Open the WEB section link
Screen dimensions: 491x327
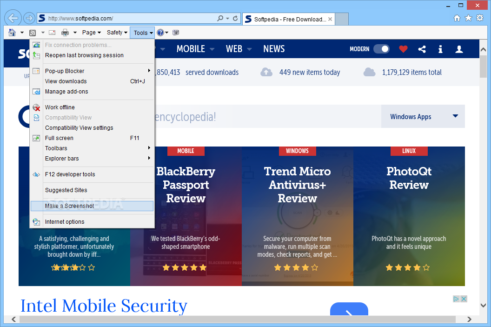click(234, 49)
